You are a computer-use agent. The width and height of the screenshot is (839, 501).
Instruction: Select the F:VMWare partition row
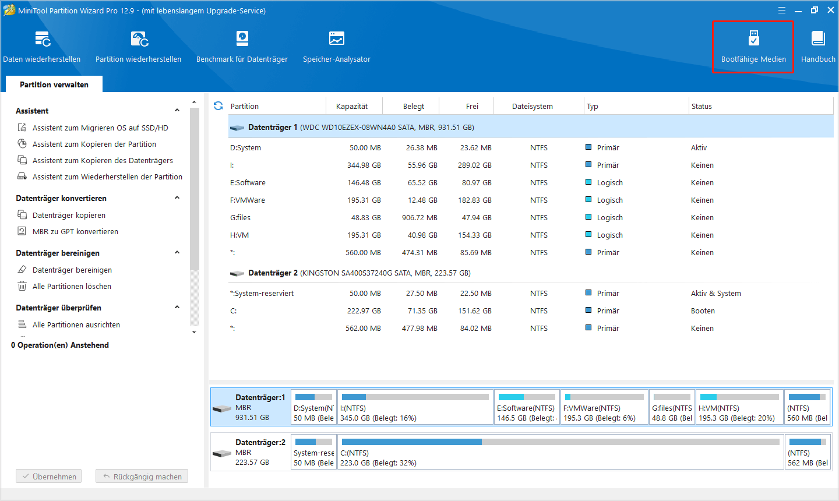pyautogui.click(x=531, y=200)
